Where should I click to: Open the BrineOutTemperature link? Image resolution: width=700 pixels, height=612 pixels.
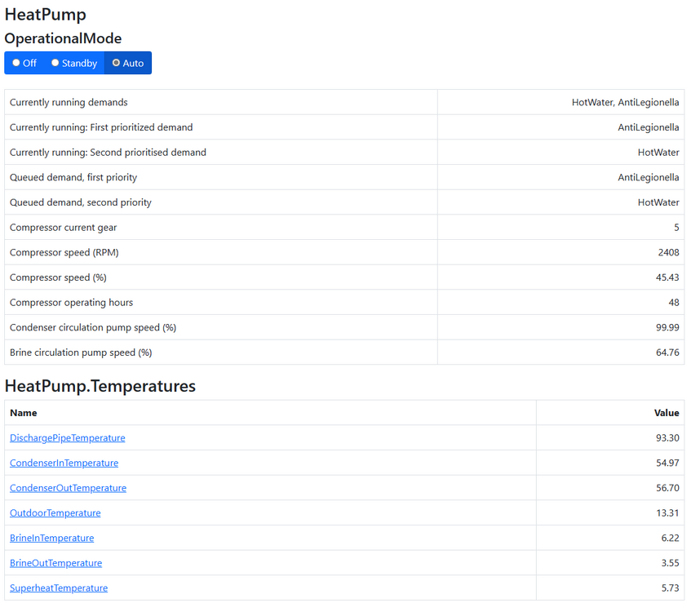click(55, 562)
